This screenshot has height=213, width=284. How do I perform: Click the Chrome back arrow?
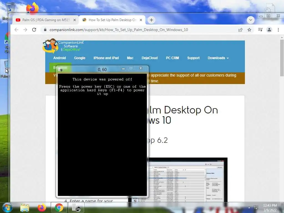16,30
